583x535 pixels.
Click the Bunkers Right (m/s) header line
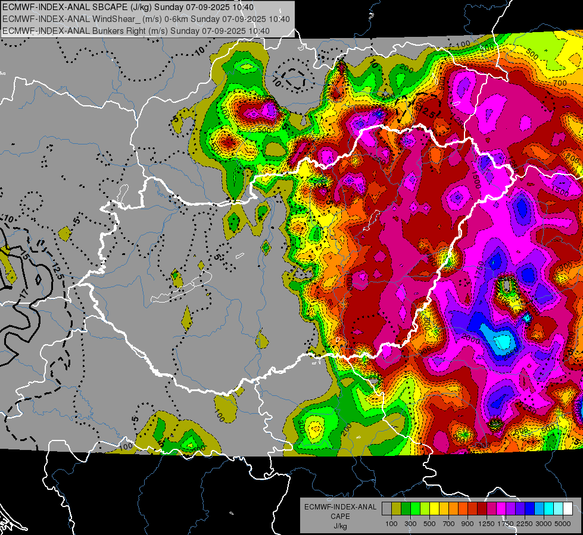pos(136,30)
